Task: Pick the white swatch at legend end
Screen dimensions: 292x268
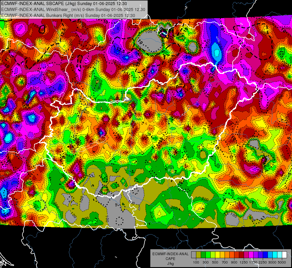Action: [284, 255]
